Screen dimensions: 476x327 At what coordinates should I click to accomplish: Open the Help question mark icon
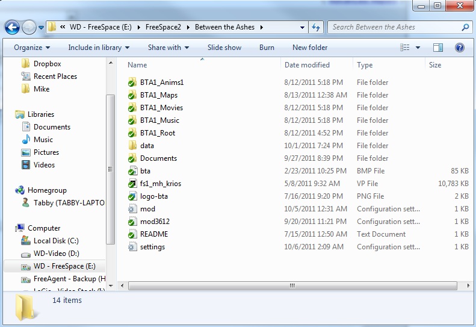460,48
